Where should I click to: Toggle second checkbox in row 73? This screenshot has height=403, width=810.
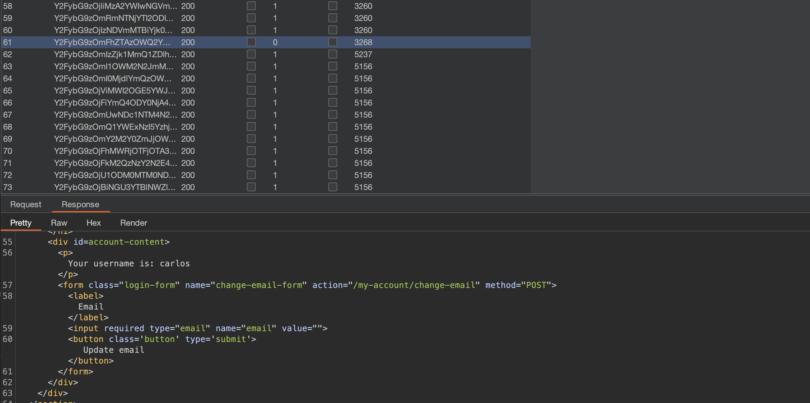tap(333, 187)
